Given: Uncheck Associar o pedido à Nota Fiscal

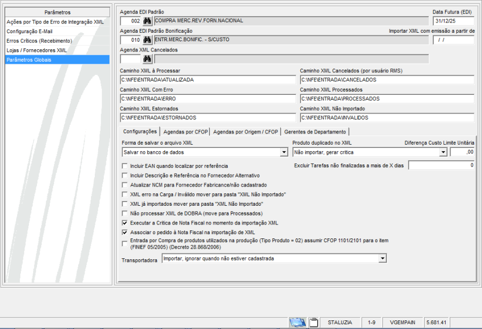Looking at the screenshot, I should coord(124,233).
